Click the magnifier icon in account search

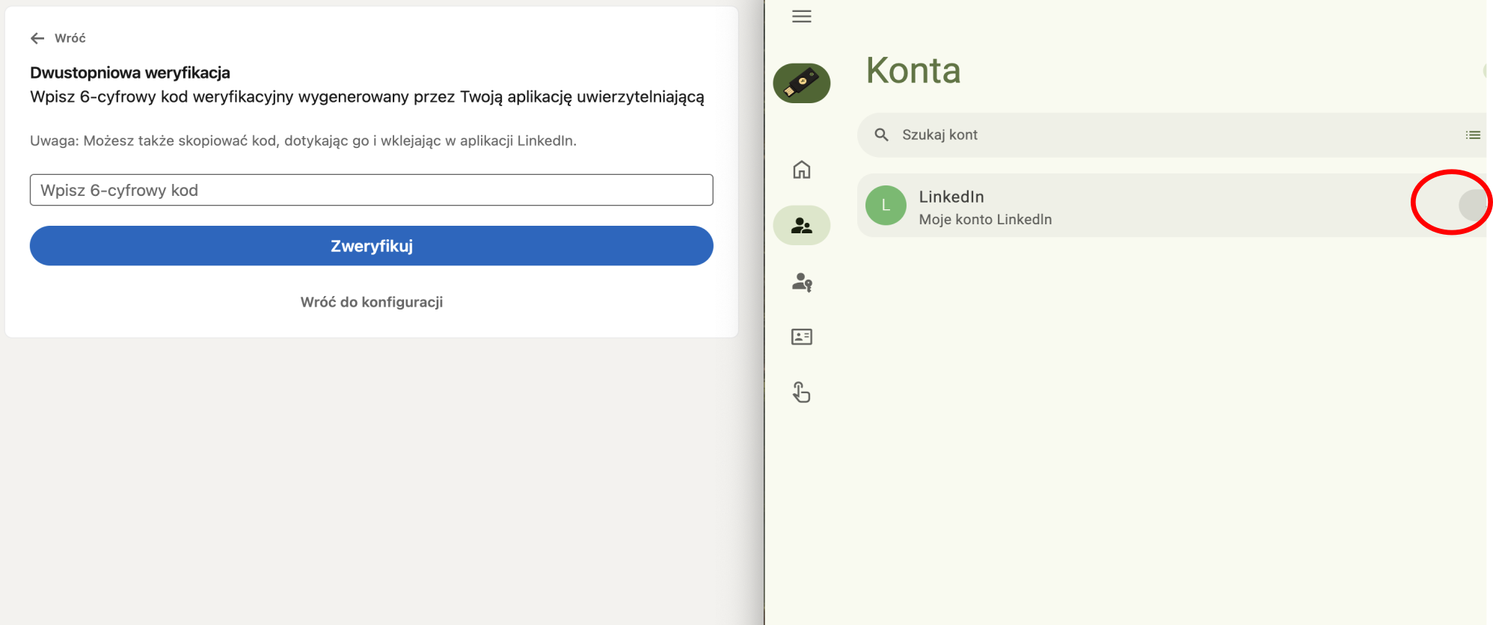881,135
